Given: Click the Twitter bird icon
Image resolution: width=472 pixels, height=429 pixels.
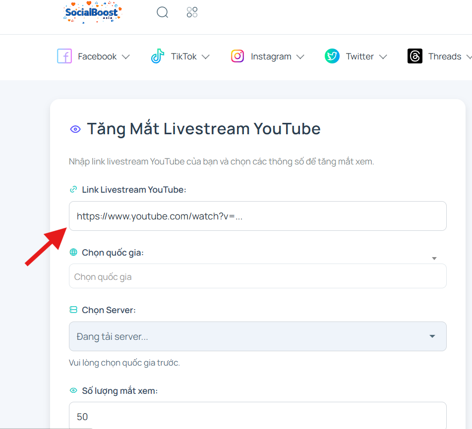Looking at the screenshot, I should tap(332, 56).
